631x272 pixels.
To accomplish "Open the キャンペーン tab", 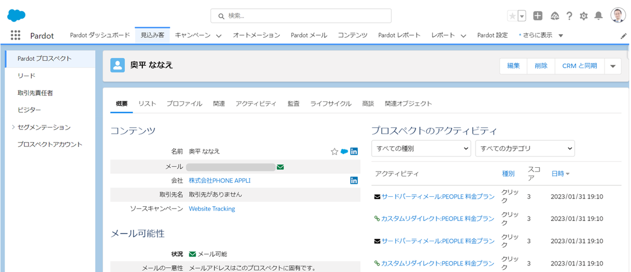I will pos(193,35).
